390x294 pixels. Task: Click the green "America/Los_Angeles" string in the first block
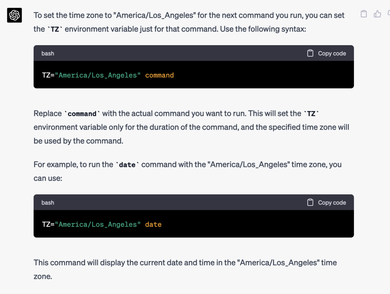98,75
